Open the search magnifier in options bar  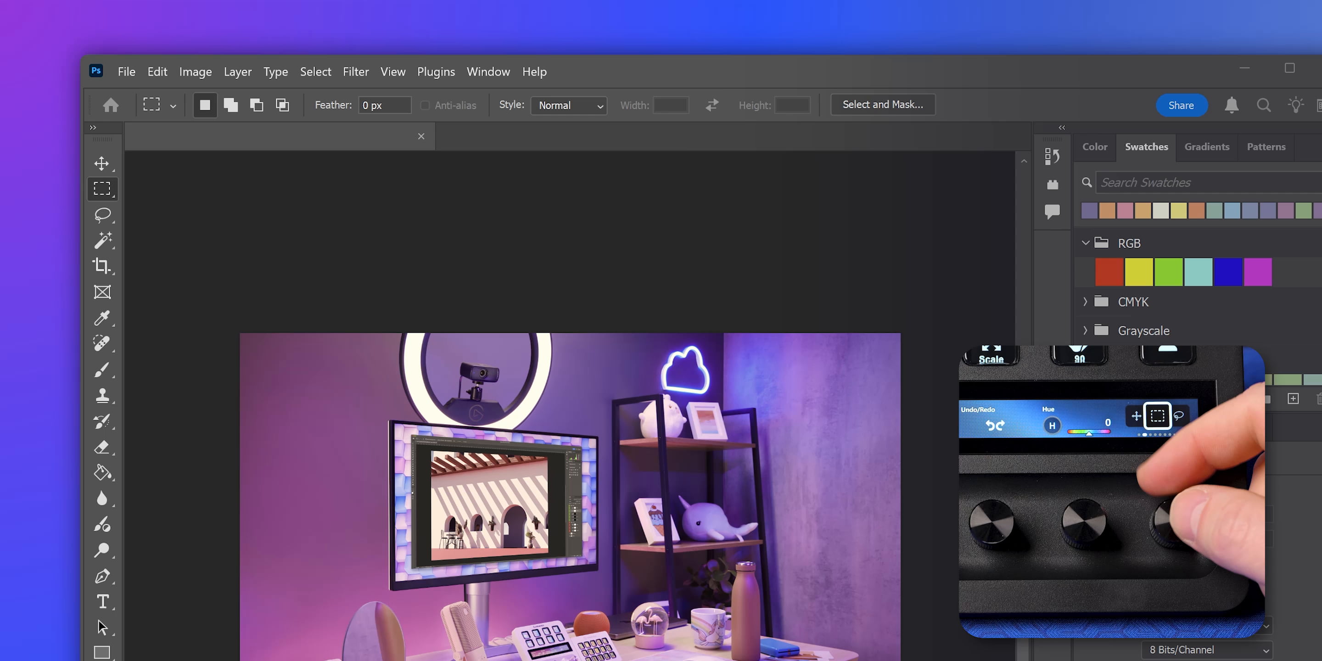point(1264,105)
